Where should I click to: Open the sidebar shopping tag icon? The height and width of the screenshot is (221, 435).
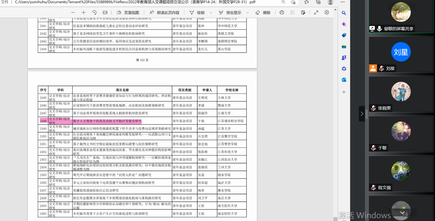click(344, 35)
